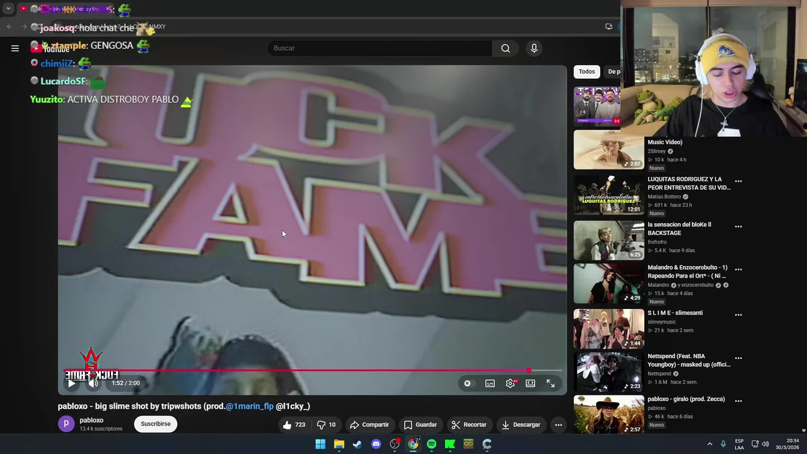
Task: Switch to Google Chrome in taskbar
Action: [x=413, y=444]
